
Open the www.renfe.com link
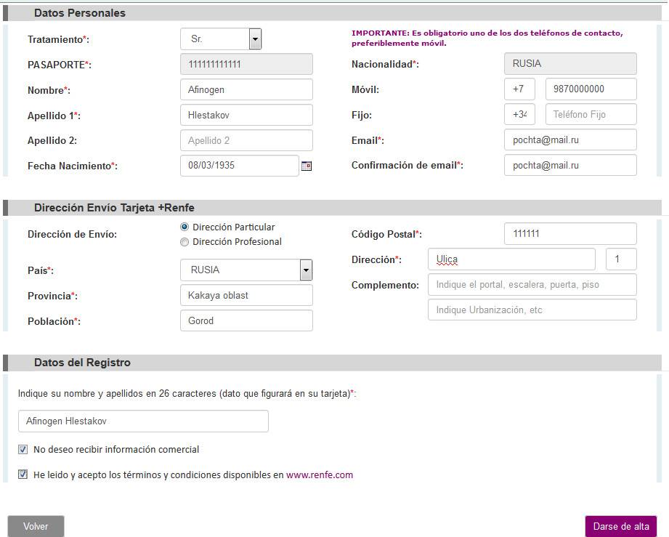(319, 475)
